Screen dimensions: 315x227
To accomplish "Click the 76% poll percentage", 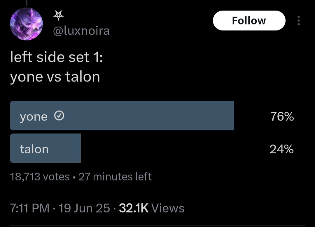I will pyautogui.click(x=282, y=116).
